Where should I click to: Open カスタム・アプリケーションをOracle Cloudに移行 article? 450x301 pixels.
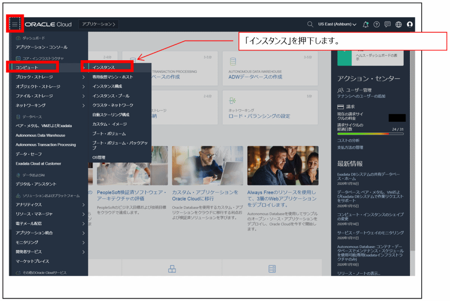[x=205, y=195]
